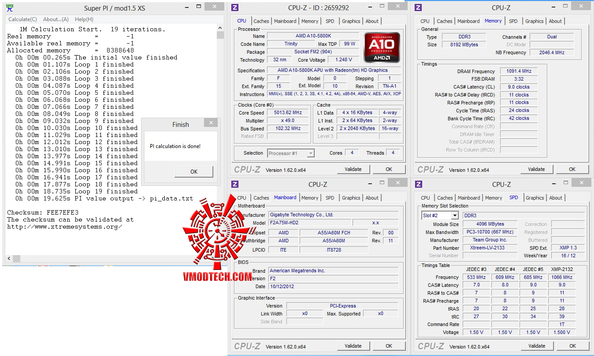Close the Super PI window
The width and height of the screenshot is (594, 356).
[214, 6]
